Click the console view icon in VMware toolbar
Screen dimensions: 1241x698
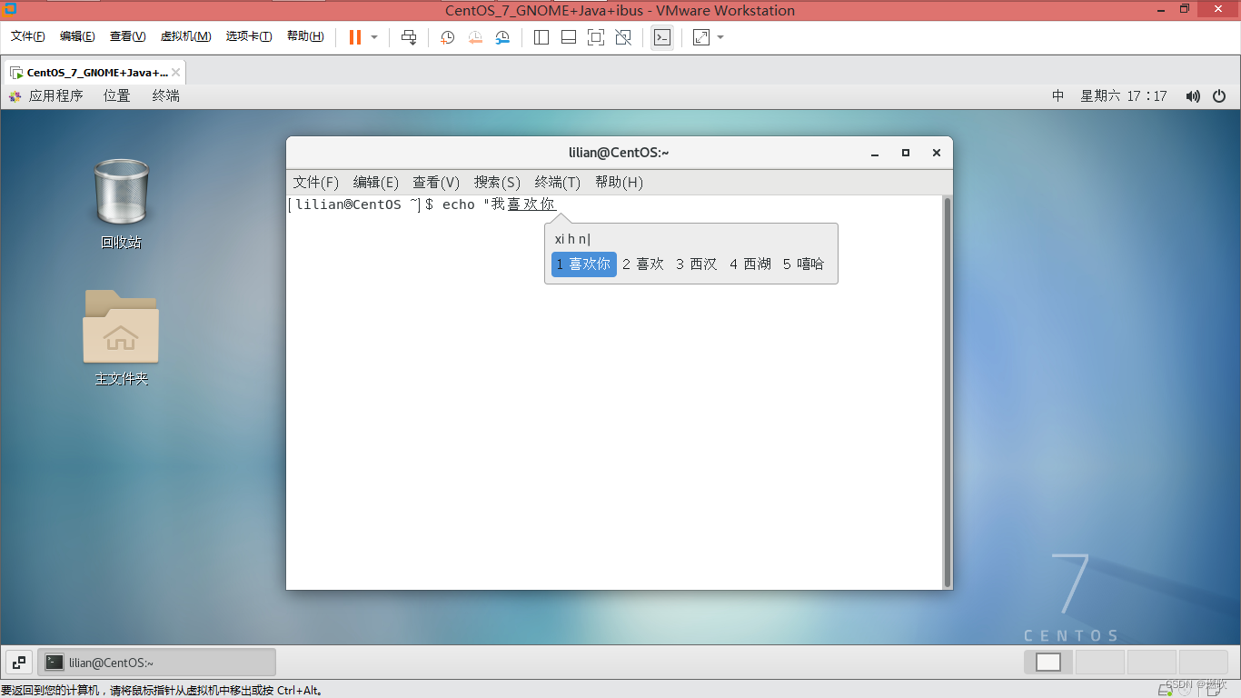click(662, 37)
